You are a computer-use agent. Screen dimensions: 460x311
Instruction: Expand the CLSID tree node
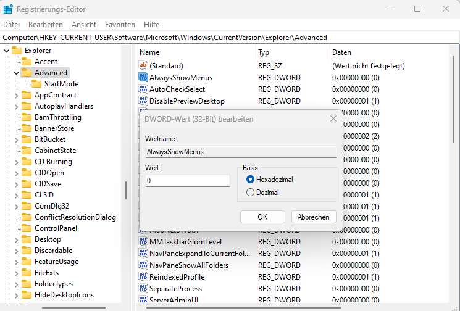17,196
